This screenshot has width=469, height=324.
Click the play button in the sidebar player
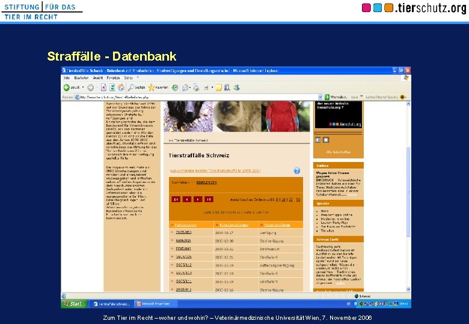317,140
